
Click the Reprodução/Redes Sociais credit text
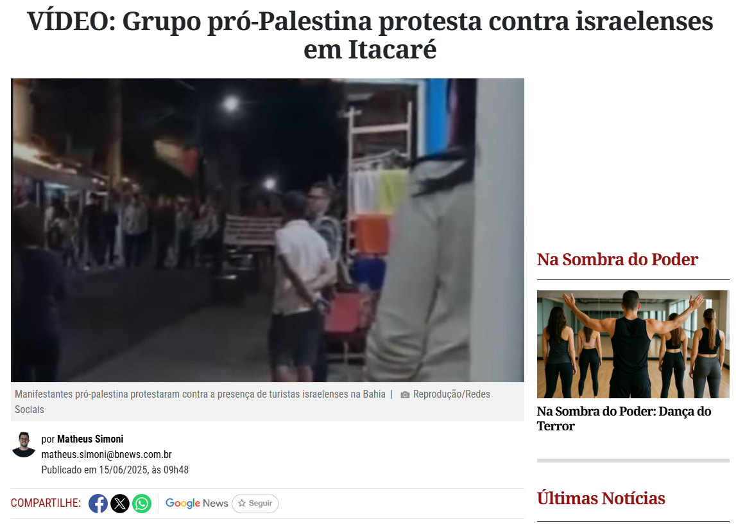pos(452,394)
